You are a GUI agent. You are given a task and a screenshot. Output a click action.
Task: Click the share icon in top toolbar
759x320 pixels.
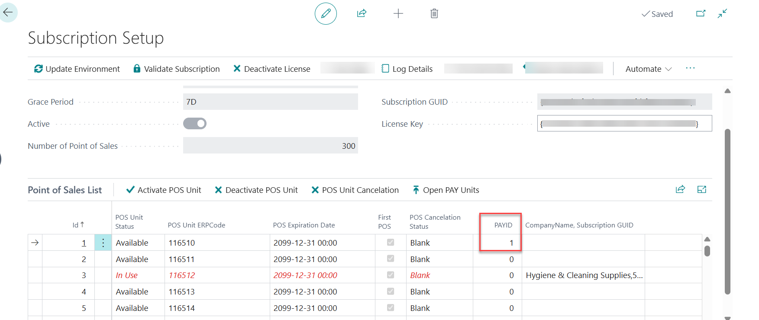(x=362, y=13)
